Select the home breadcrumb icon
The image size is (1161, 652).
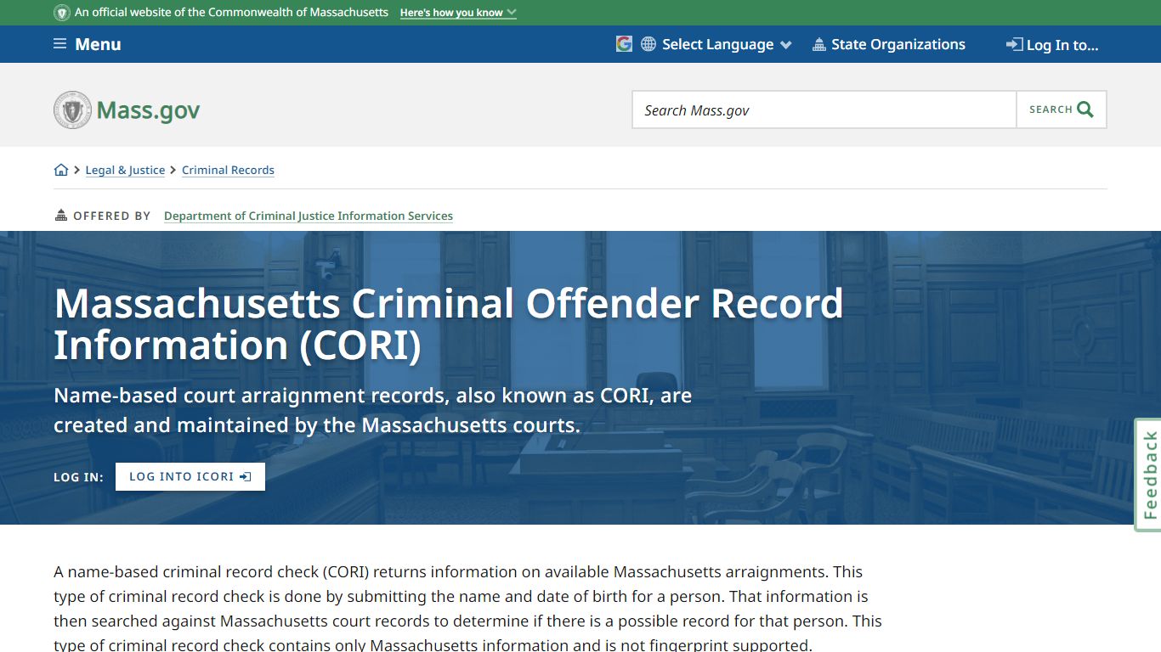click(61, 170)
